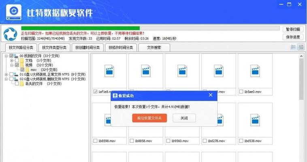
Task: Click the app logo in title bar
Action: pos(14,12)
